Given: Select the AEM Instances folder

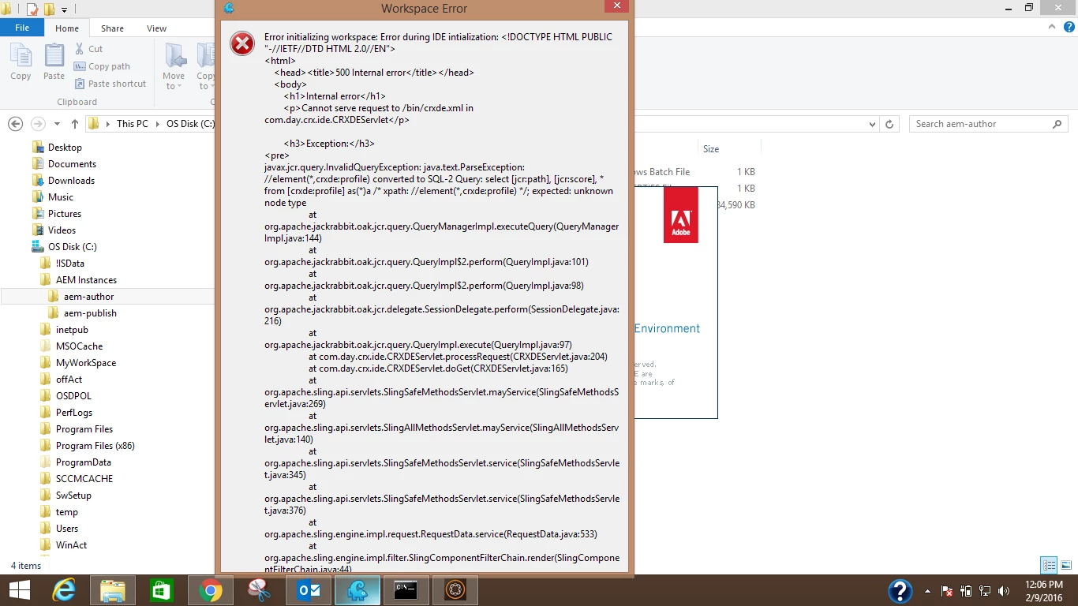Looking at the screenshot, I should pos(86,280).
